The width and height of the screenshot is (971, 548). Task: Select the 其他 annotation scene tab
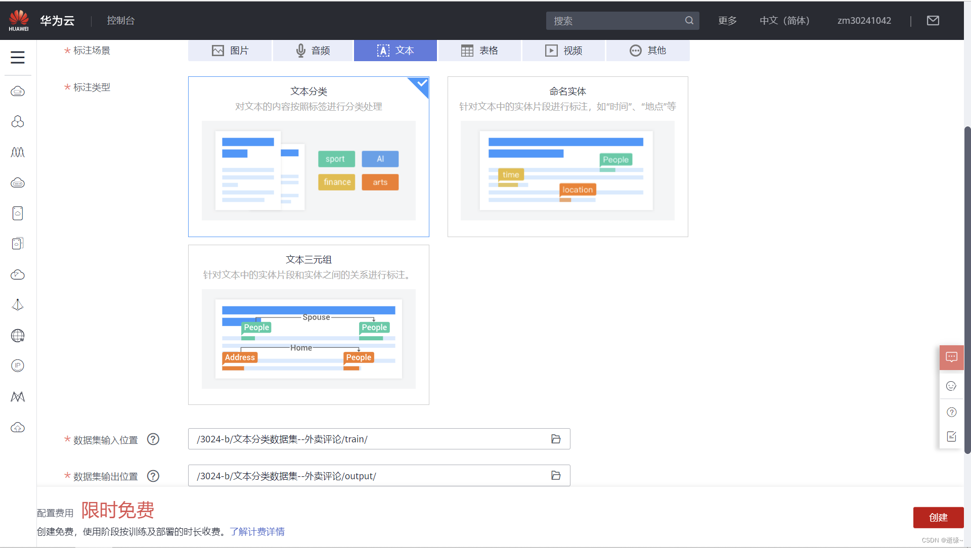click(x=648, y=51)
